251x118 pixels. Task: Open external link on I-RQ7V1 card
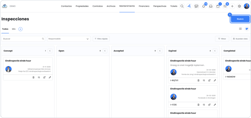[x=209, y=80]
